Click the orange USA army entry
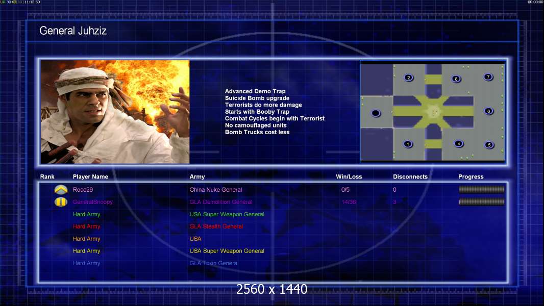This screenshot has width=544, height=306. [195, 239]
